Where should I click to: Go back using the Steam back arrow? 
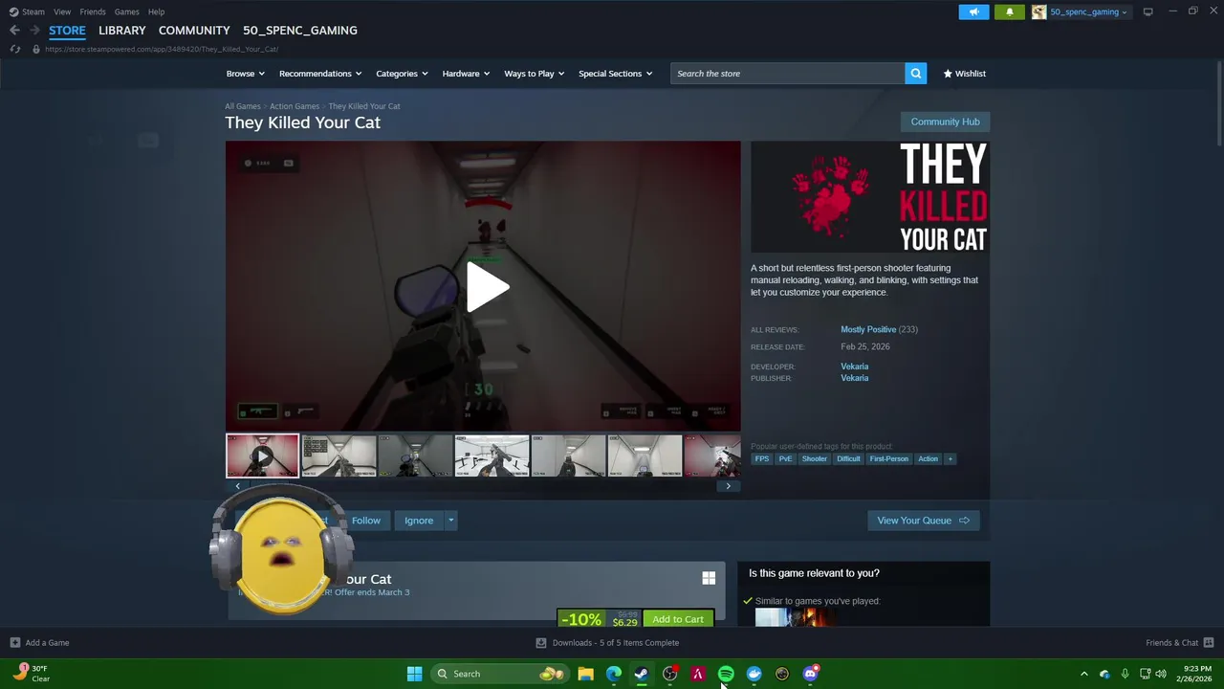(x=14, y=31)
